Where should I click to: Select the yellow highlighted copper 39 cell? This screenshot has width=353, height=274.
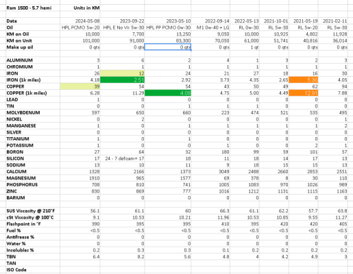(80, 86)
